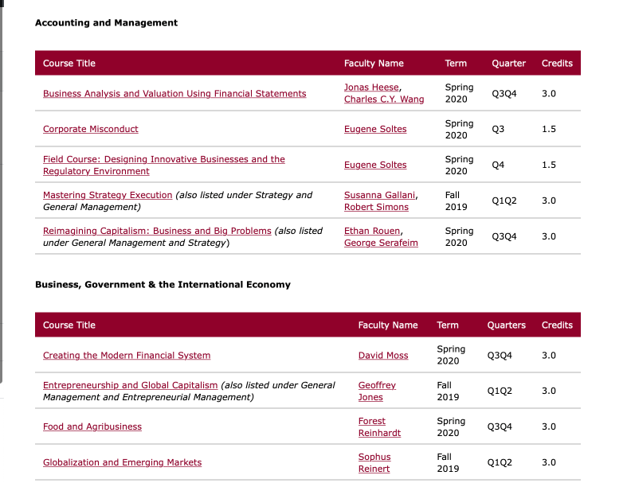631x483 pixels.
Task: Open the Food and Agribusiness course
Action: pyautogui.click(x=92, y=427)
